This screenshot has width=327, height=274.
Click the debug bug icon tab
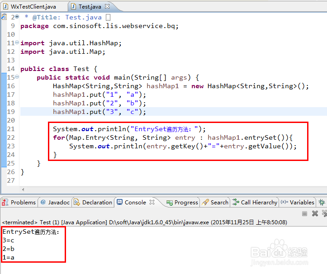322,202
